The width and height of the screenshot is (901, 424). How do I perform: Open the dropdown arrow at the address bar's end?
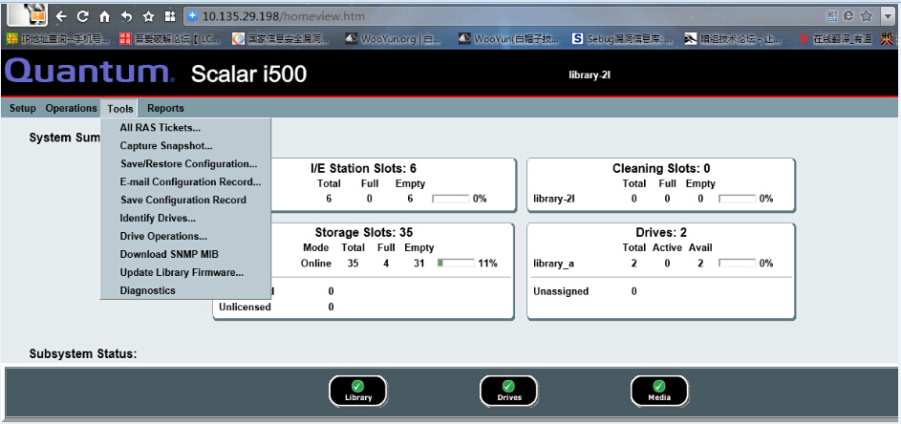pos(888,16)
